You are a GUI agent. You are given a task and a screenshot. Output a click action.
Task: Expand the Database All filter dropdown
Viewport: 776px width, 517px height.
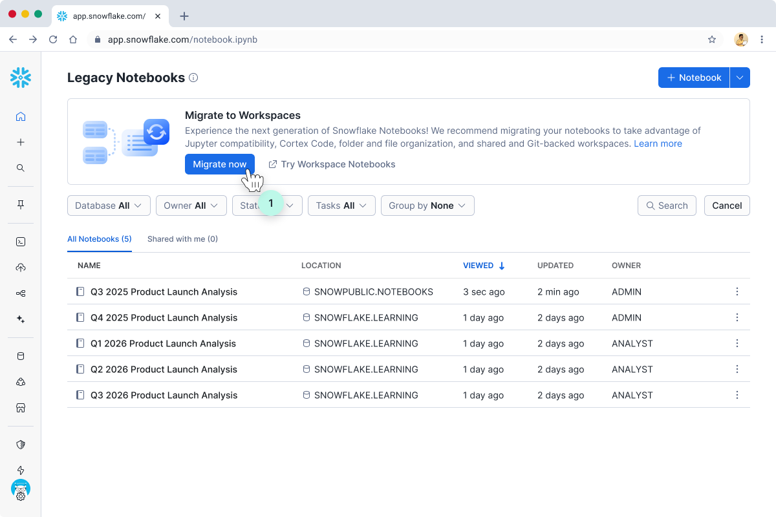[x=109, y=206]
